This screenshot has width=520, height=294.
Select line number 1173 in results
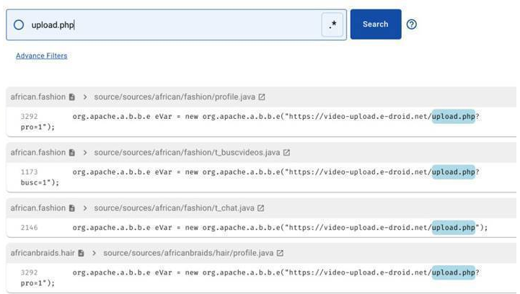point(30,172)
